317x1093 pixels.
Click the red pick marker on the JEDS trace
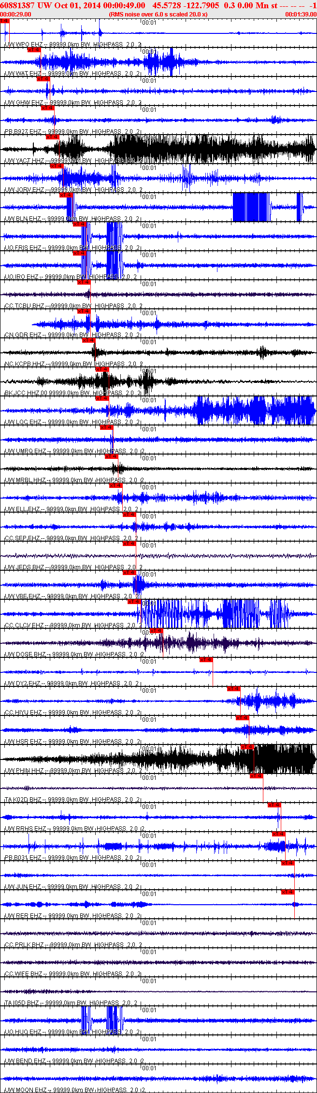click(x=130, y=544)
